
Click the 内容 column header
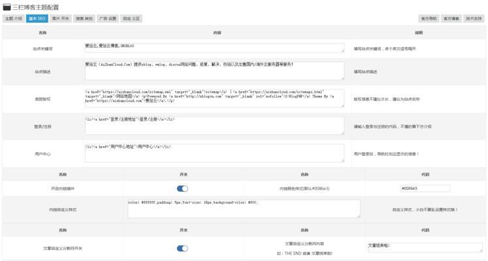[218, 33]
